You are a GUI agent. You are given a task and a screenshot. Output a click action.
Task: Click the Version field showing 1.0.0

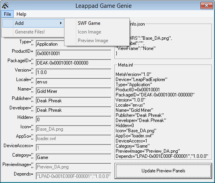tap(74, 72)
